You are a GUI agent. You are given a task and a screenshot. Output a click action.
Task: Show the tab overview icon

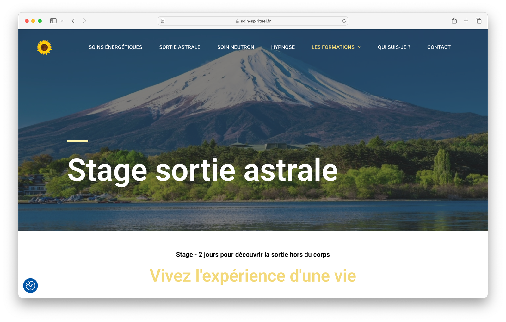point(478,21)
